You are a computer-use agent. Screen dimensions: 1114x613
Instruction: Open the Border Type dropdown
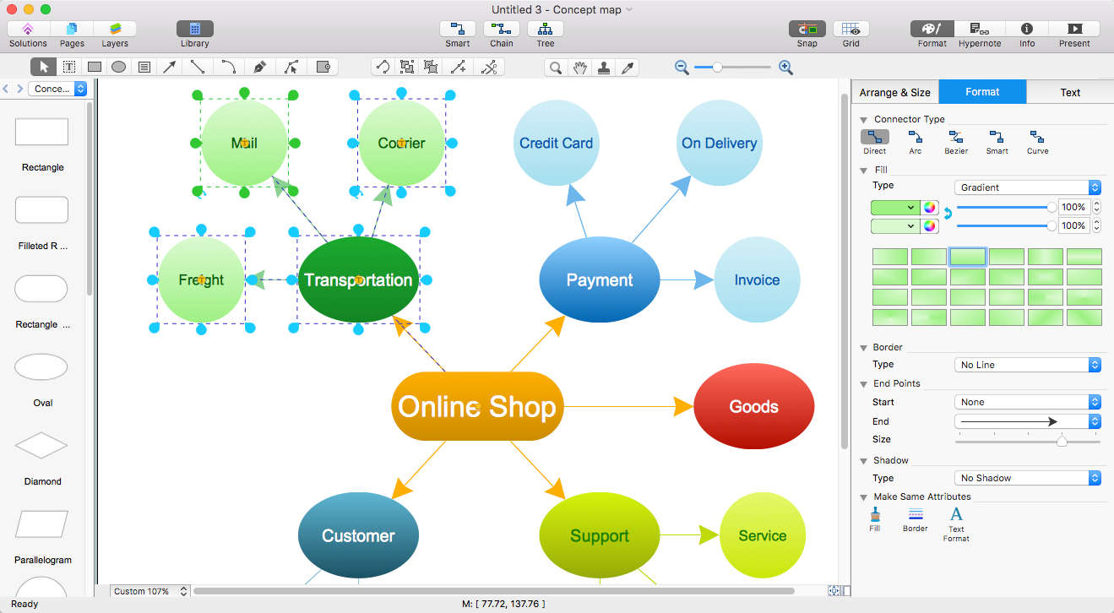coord(1028,365)
